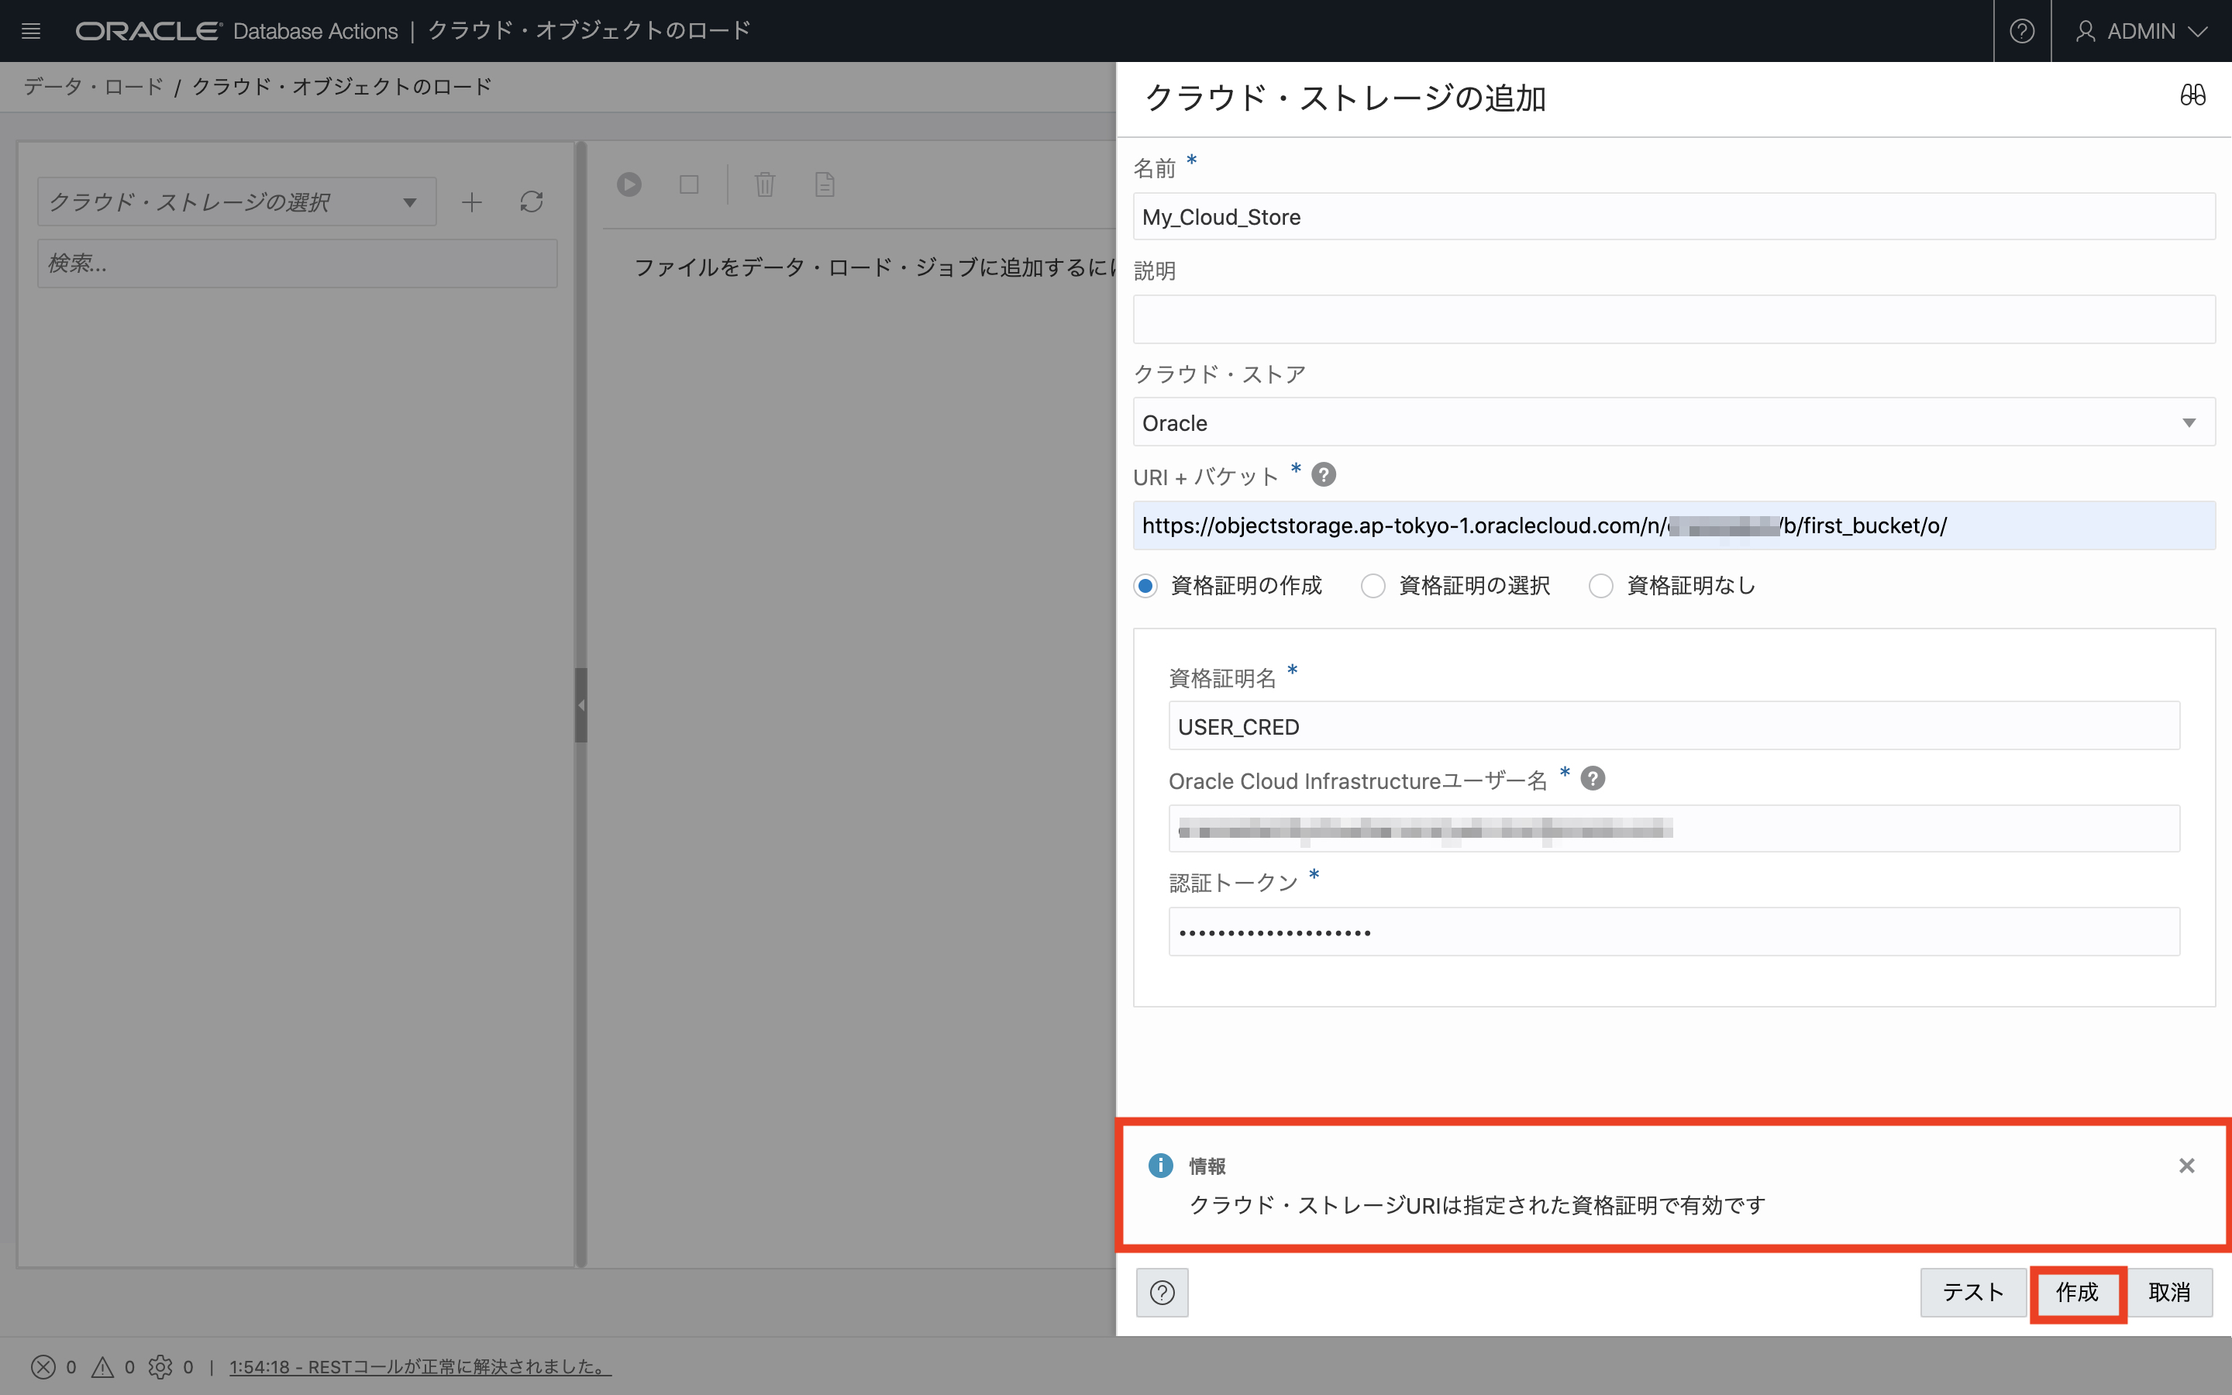Click the テスト button

coord(1972,1292)
